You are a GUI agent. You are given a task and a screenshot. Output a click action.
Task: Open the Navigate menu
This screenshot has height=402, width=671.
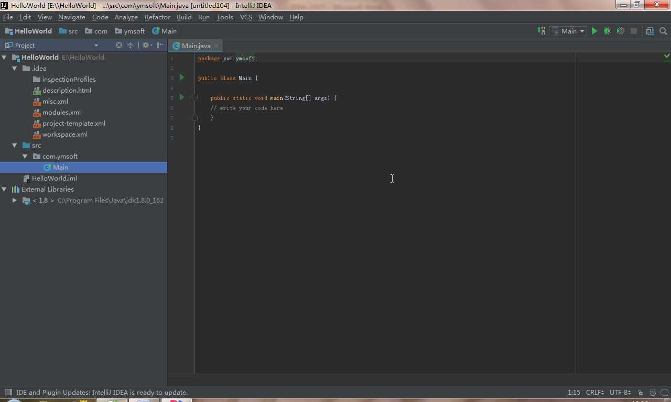(x=71, y=17)
